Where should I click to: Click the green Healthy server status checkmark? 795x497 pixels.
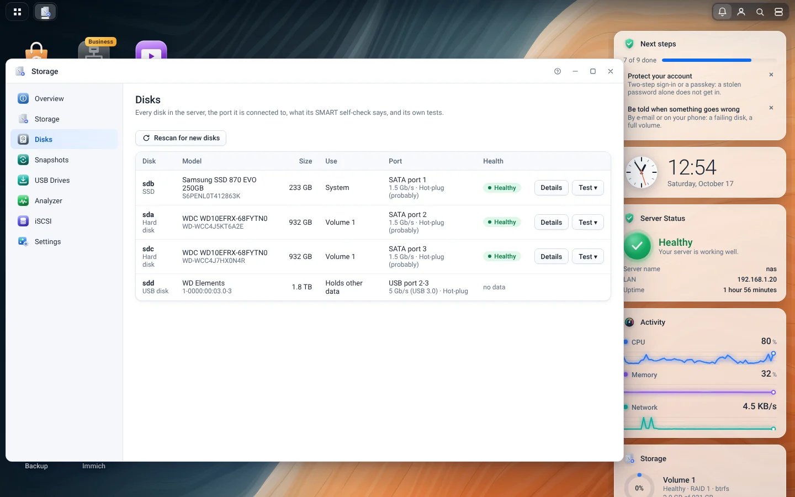tap(637, 246)
